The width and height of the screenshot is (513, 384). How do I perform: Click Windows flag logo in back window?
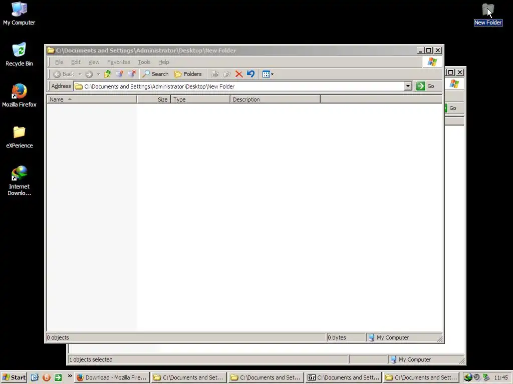[x=454, y=84]
